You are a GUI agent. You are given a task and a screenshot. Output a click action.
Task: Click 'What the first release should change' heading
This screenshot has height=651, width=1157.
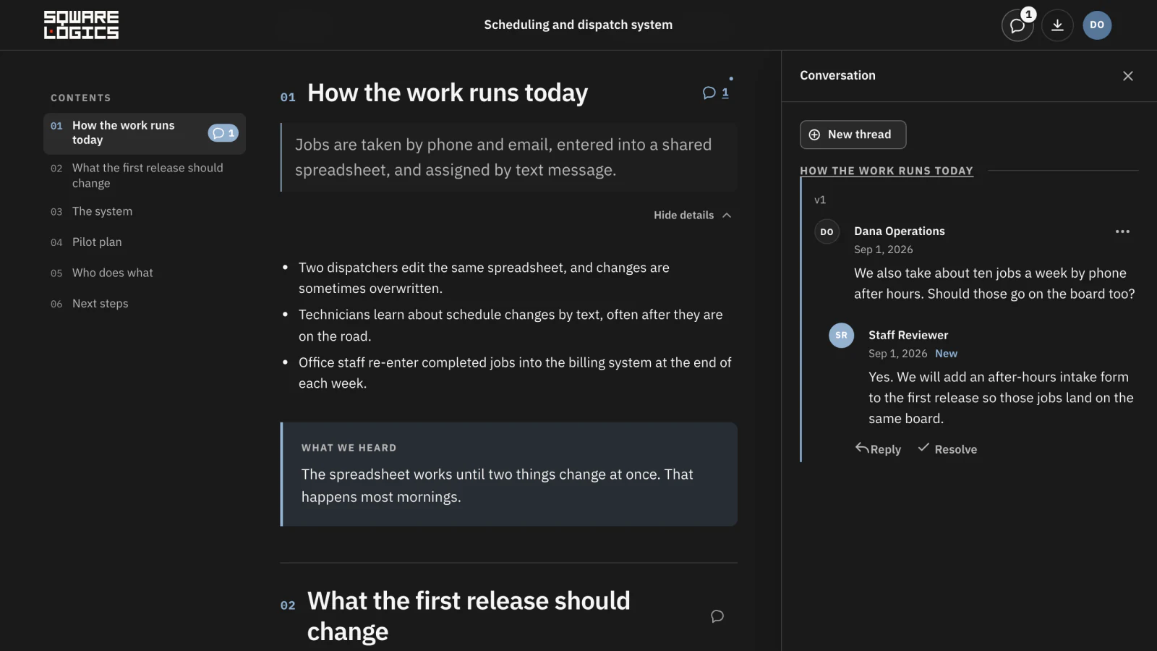[x=469, y=616]
